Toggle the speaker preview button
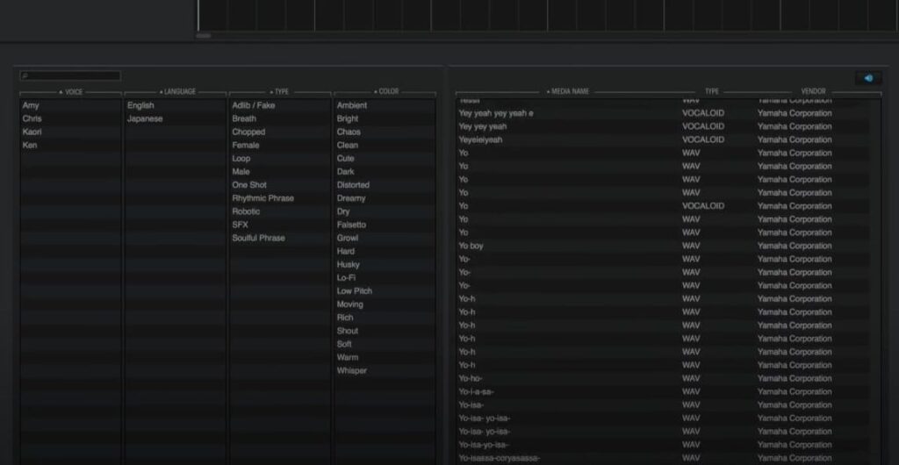The width and height of the screenshot is (899, 465). 868,78
